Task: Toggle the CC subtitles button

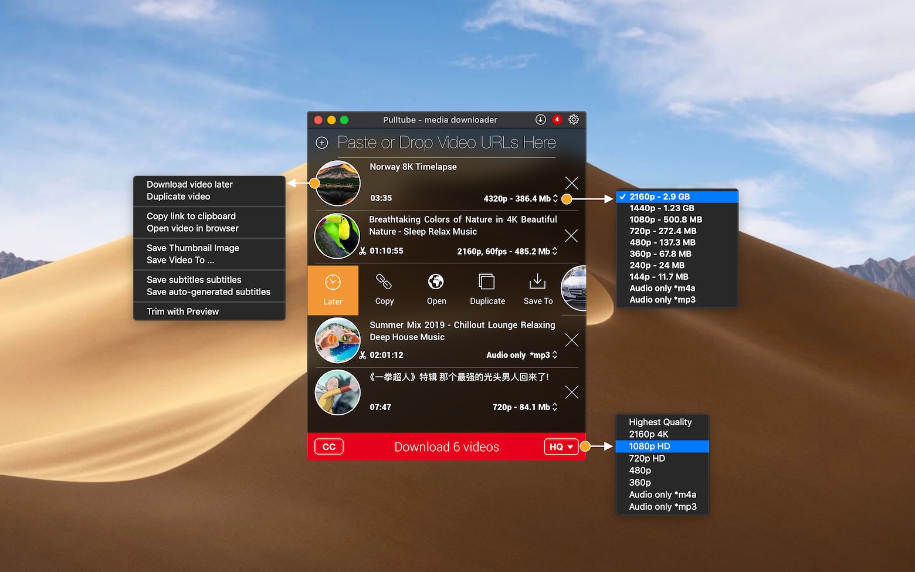Action: click(328, 446)
